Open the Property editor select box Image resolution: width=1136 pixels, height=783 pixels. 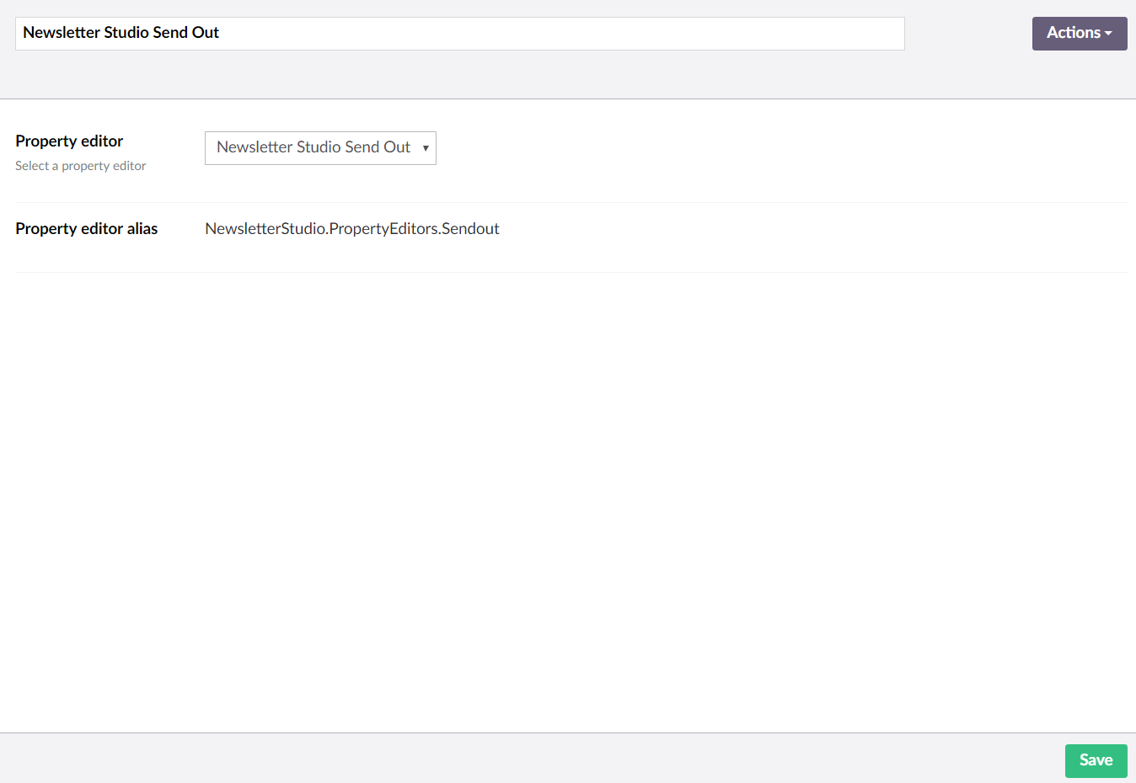click(x=320, y=148)
